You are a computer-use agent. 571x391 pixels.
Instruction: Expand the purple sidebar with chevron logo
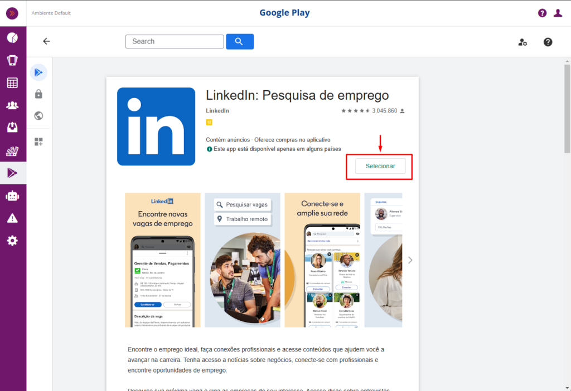[12, 13]
